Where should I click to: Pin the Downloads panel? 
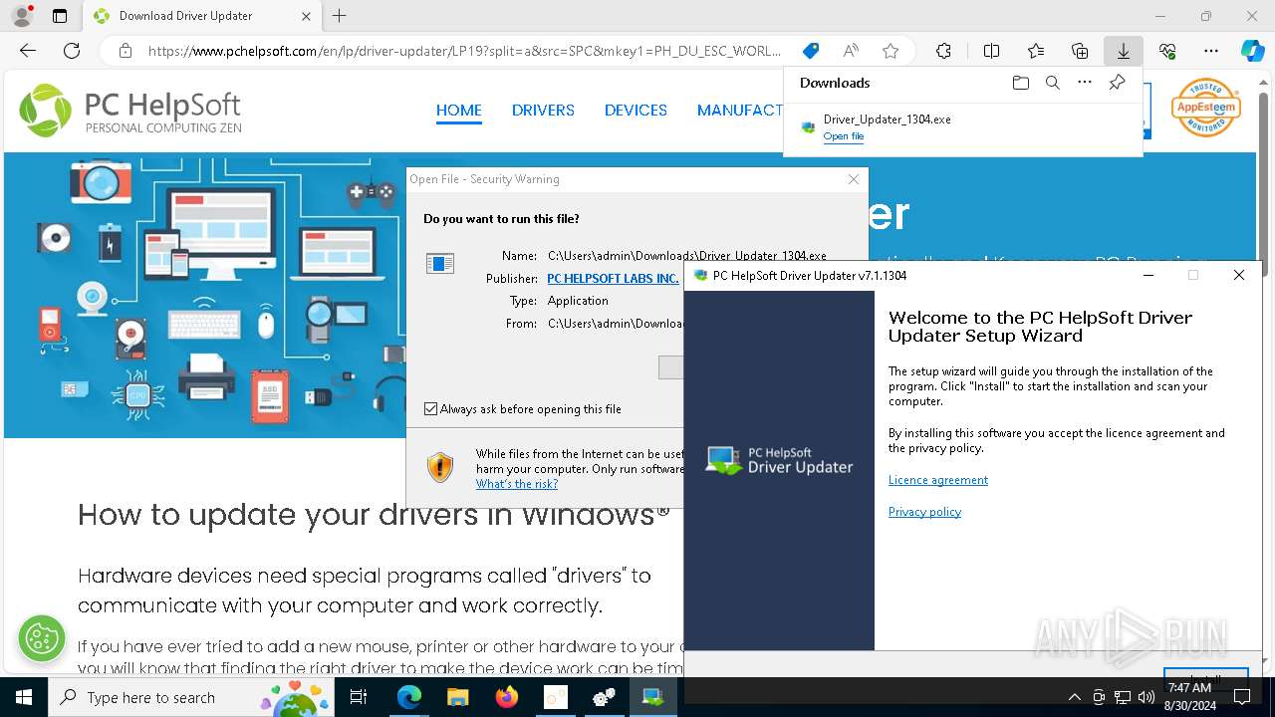coord(1117,83)
